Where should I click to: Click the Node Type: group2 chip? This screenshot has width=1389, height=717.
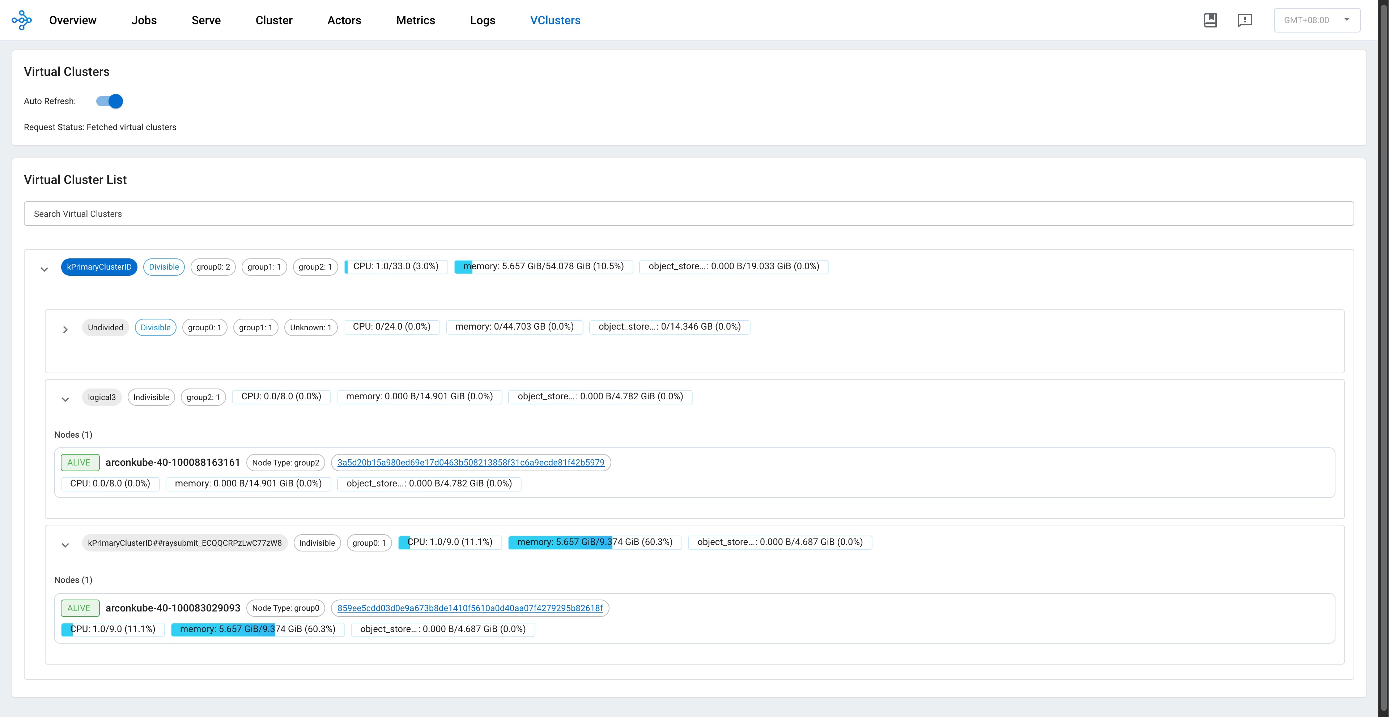(286, 462)
